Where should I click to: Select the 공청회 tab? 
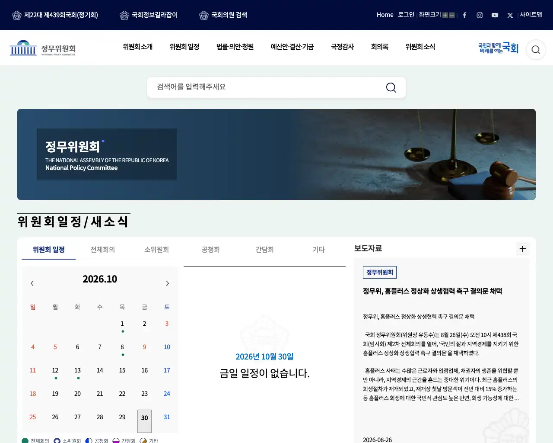[x=211, y=250]
